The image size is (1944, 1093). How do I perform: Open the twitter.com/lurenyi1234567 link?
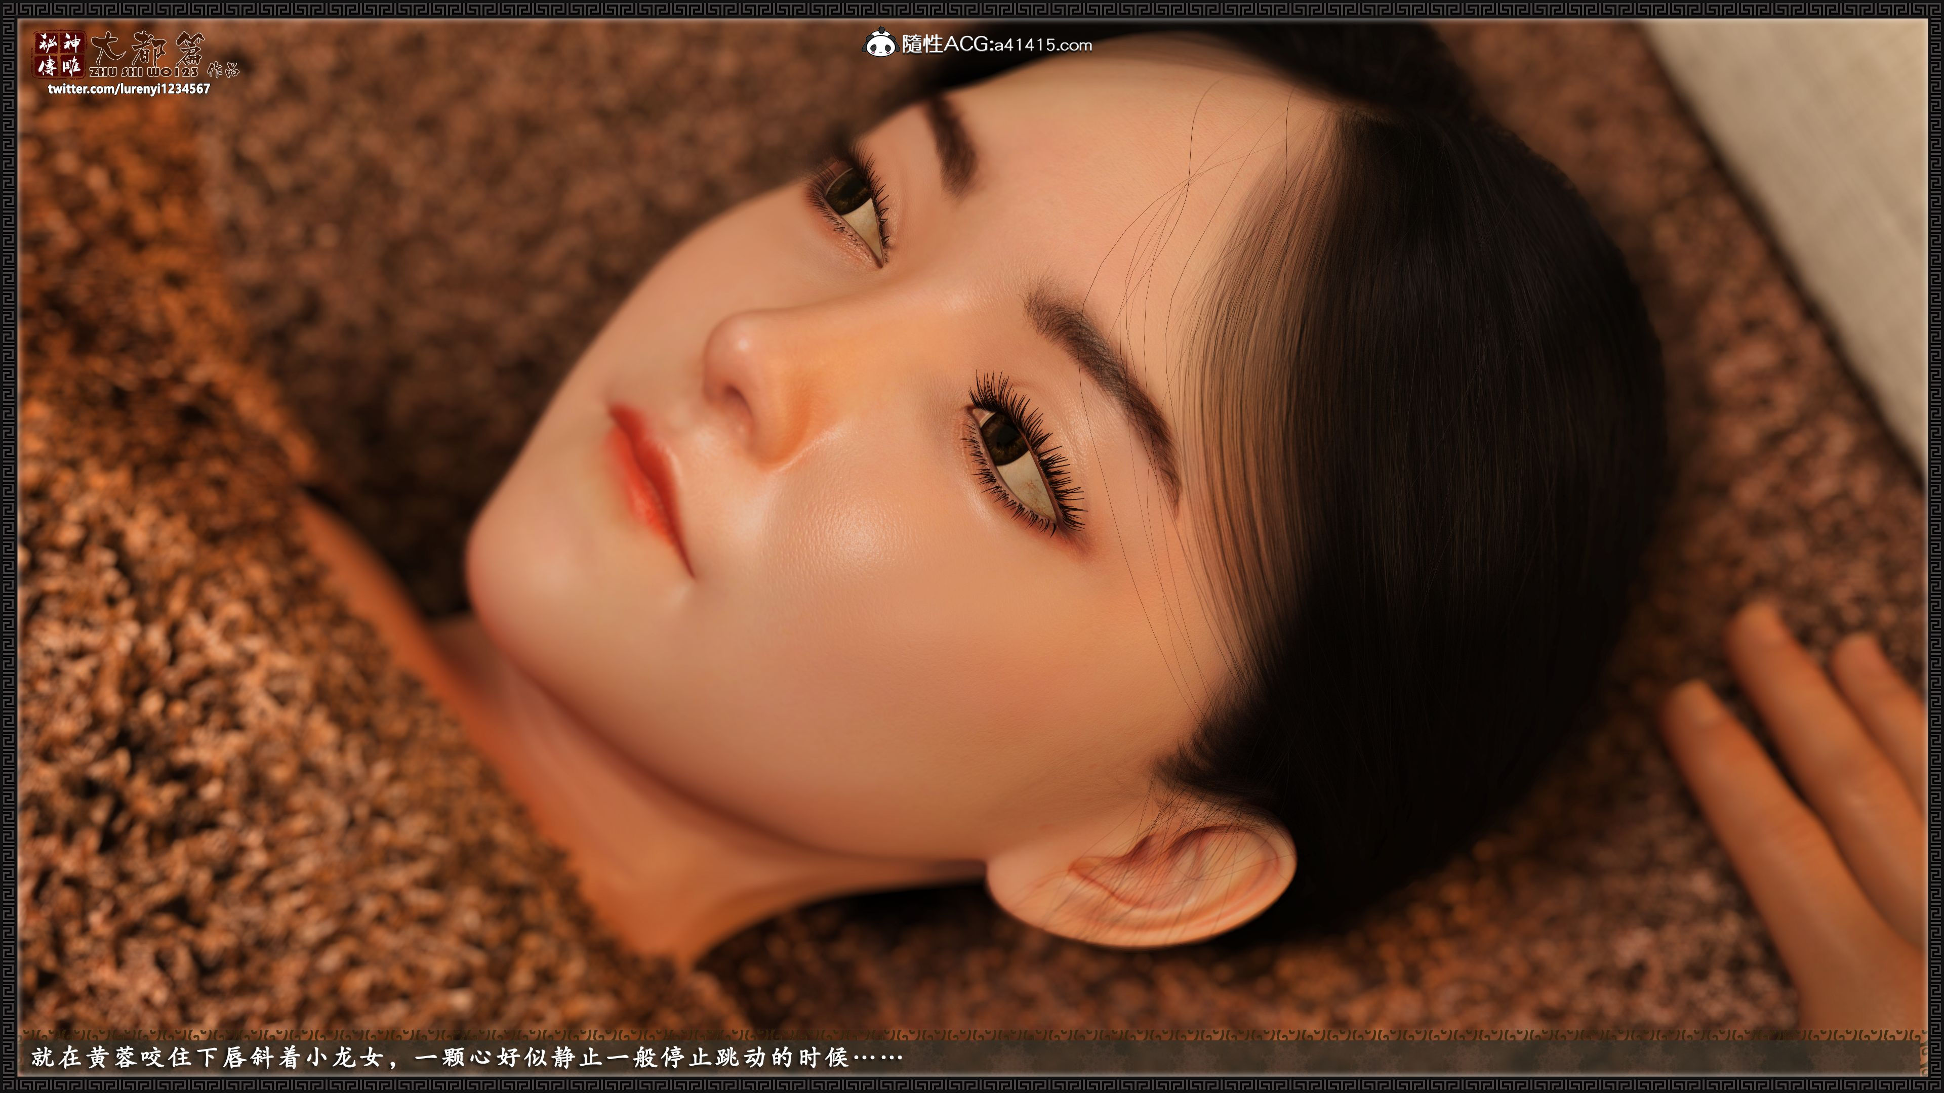tap(129, 89)
